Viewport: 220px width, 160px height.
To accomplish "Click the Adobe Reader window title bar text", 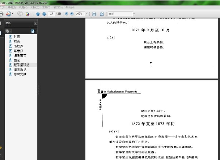I will [24, 3].
